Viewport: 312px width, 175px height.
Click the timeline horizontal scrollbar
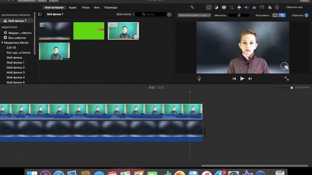(254, 165)
